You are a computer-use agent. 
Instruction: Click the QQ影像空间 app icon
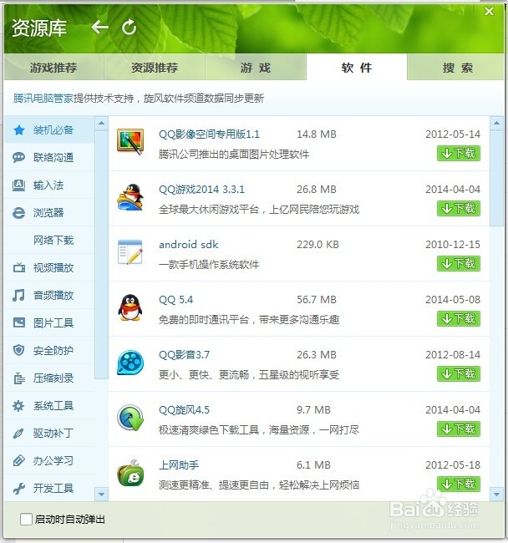[x=130, y=142]
